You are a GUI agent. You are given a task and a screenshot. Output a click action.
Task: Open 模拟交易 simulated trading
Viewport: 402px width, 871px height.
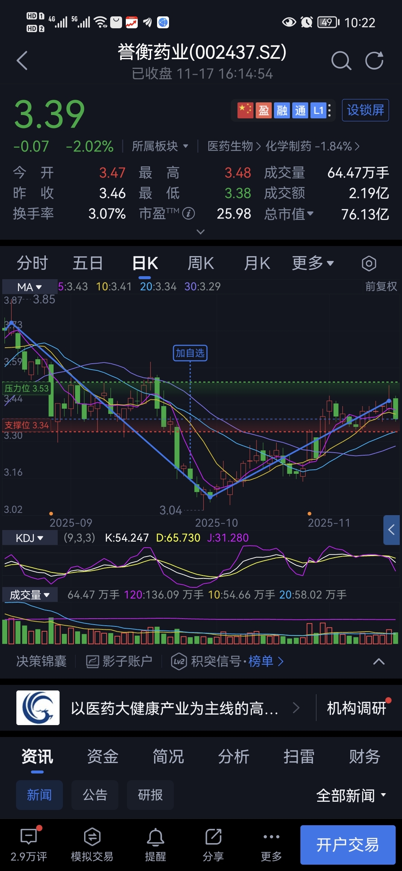pyautogui.click(x=92, y=845)
